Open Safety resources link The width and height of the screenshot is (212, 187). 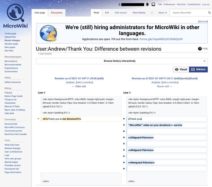click(13, 82)
